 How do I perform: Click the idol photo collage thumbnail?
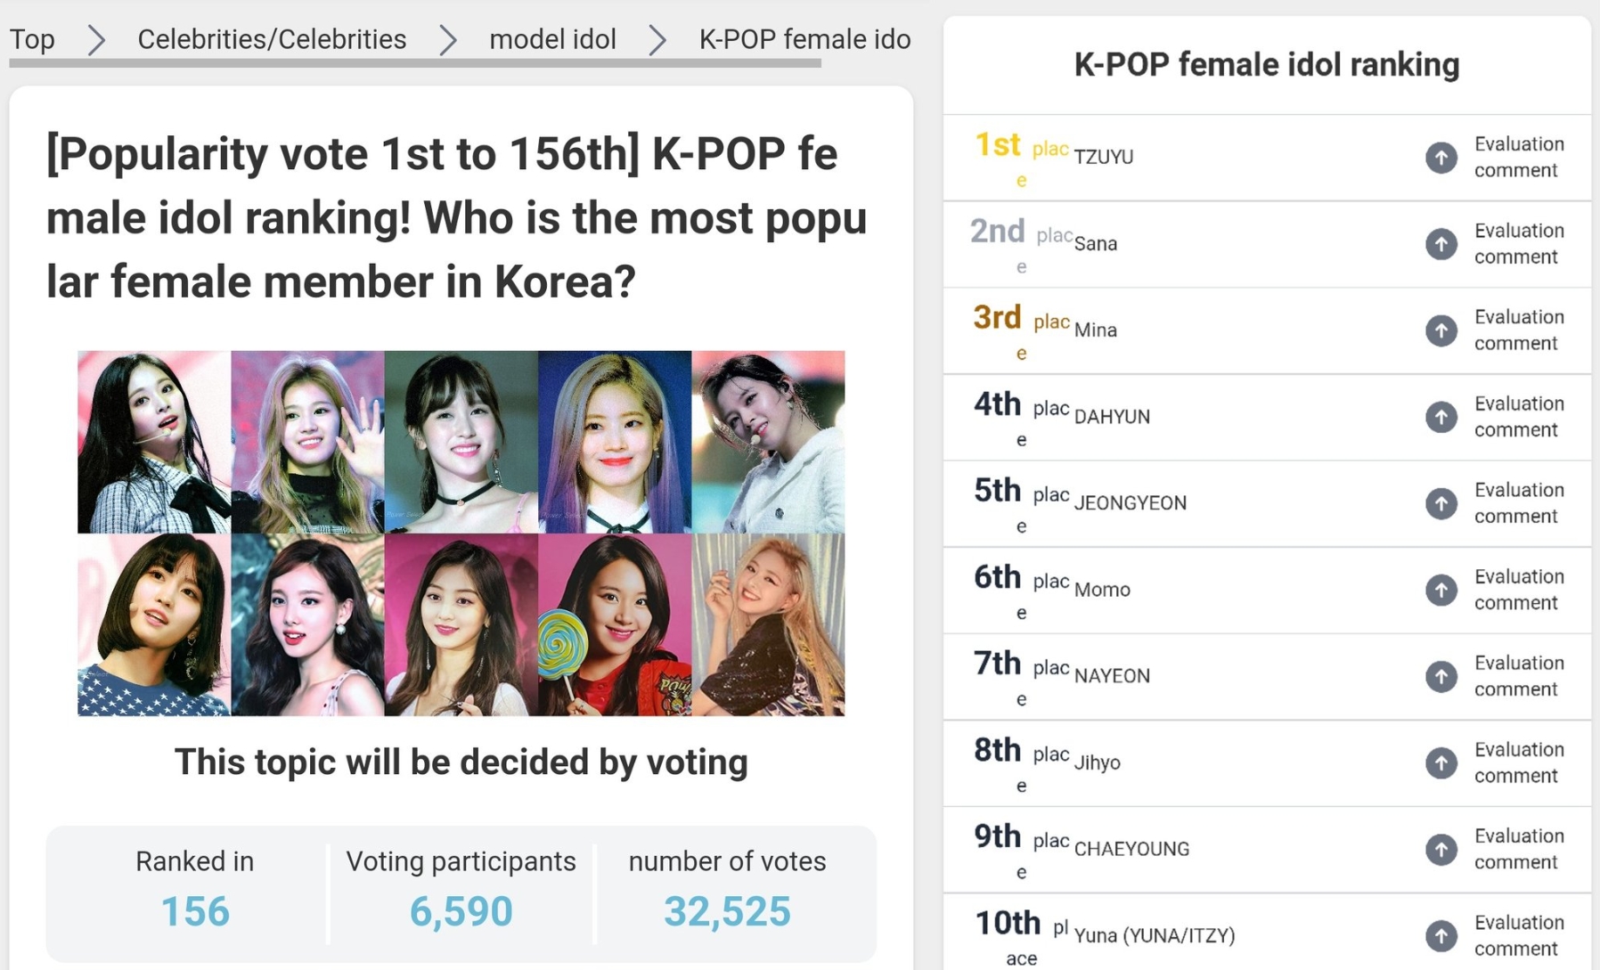click(x=461, y=533)
